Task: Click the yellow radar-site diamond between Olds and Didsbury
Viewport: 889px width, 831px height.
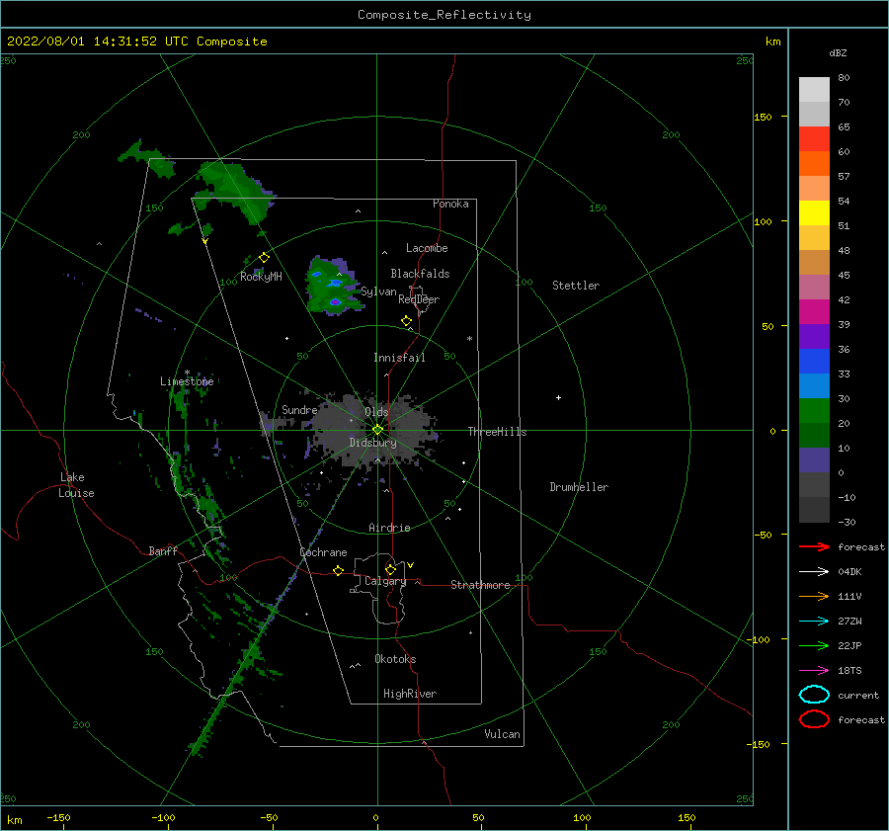Action: pyautogui.click(x=377, y=430)
